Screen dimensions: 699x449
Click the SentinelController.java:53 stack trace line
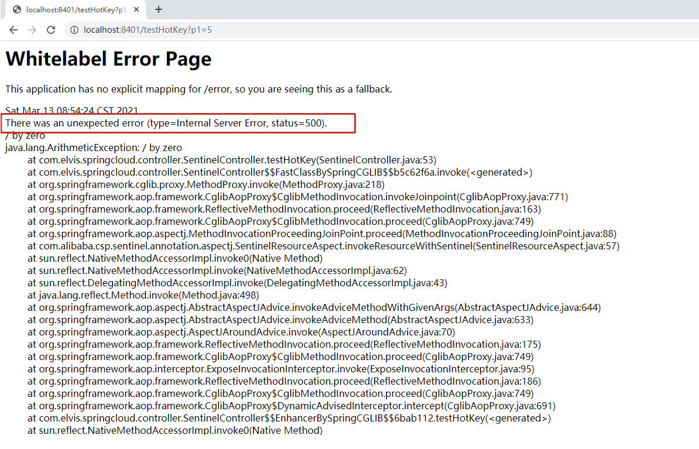(x=232, y=160)
